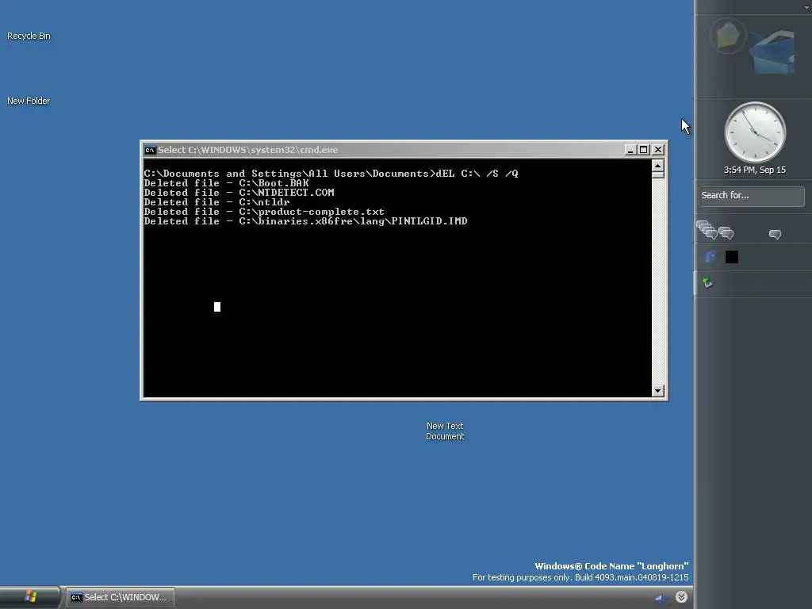This screenshot has height=609, width=812.
Task: Click the double chat bubbles icon
Action: point(726,233)
